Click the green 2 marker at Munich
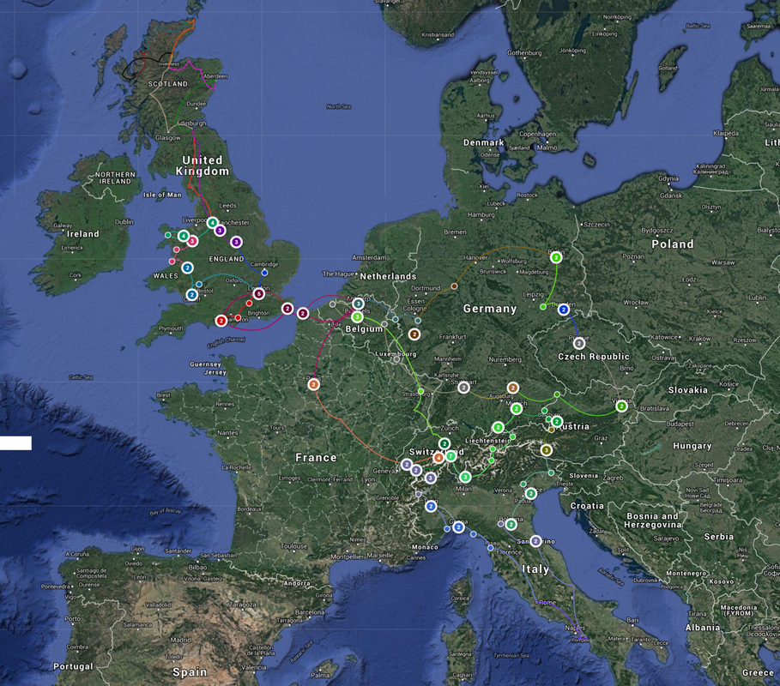This screenshot has width=780, height=686. (517, 409)
